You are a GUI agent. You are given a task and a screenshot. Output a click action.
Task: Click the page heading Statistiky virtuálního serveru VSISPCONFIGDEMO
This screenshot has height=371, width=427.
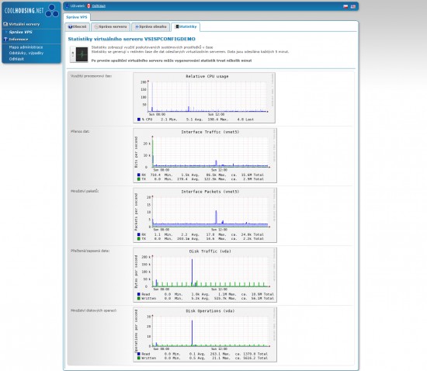click(131, 39)
